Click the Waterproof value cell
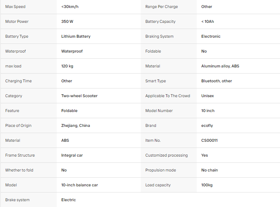The height and width of the screenshot is (207, 280). (x=98, y=51)
